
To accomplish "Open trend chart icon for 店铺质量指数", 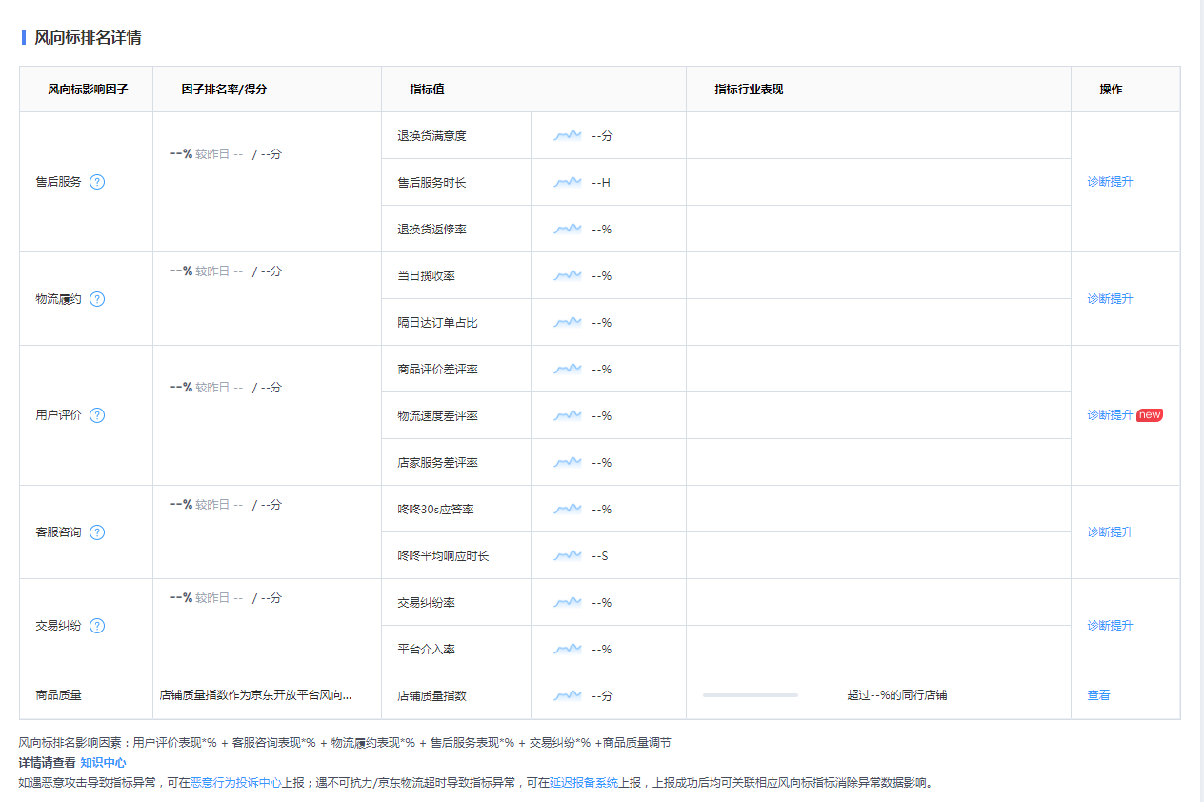I will point(568,695).
